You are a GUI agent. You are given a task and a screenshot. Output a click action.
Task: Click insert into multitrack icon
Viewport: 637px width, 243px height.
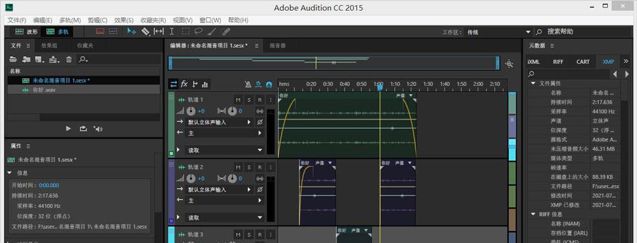[54, 59]
